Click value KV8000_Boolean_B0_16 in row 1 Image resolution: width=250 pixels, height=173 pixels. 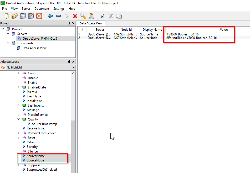pos(182,34)
